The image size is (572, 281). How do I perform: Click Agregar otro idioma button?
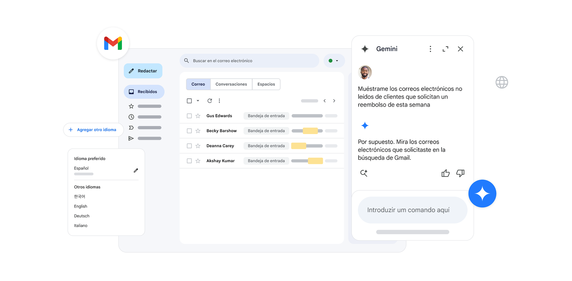click(x=93, y=130)
